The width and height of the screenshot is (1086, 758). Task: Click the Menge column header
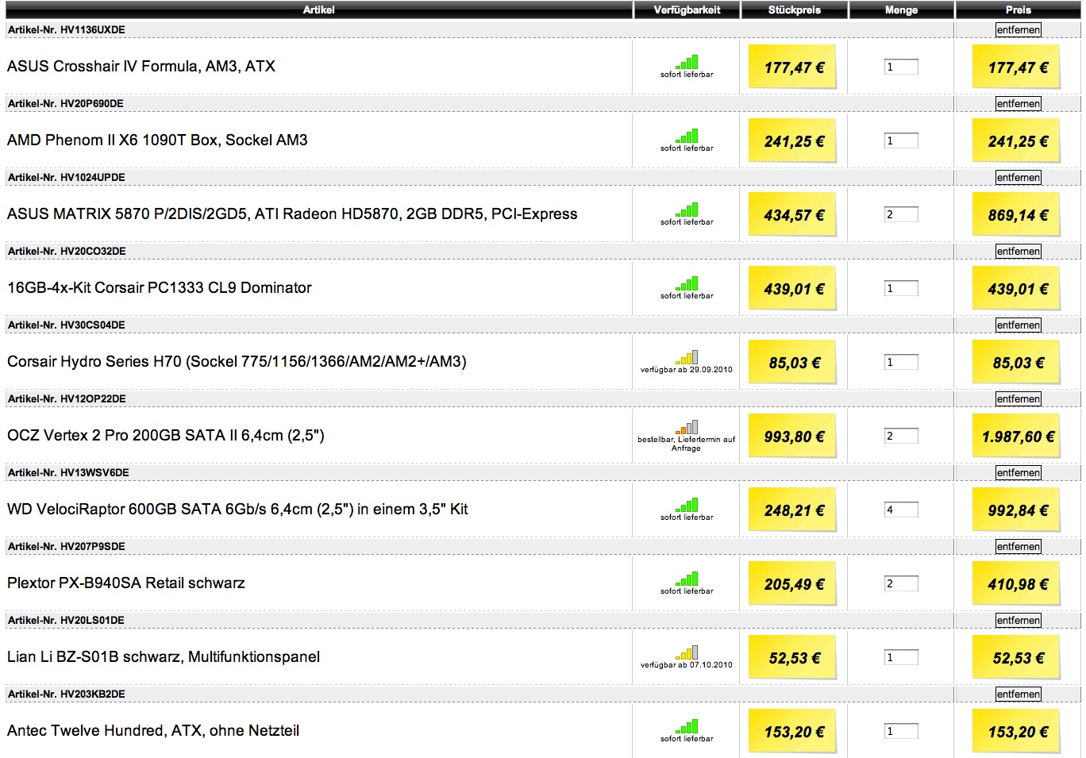tap(901, 10)
